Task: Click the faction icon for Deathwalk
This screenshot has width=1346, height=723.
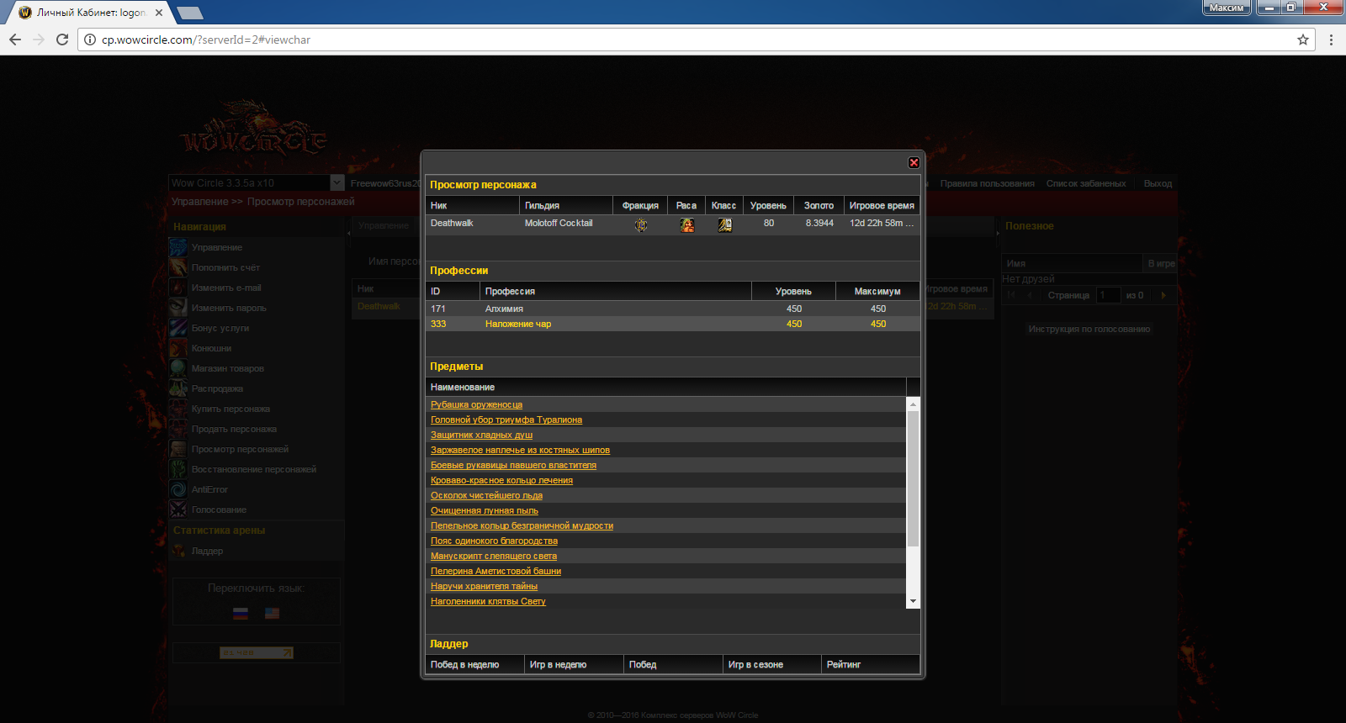Action: pyautogui.click(x=641, y=224)
